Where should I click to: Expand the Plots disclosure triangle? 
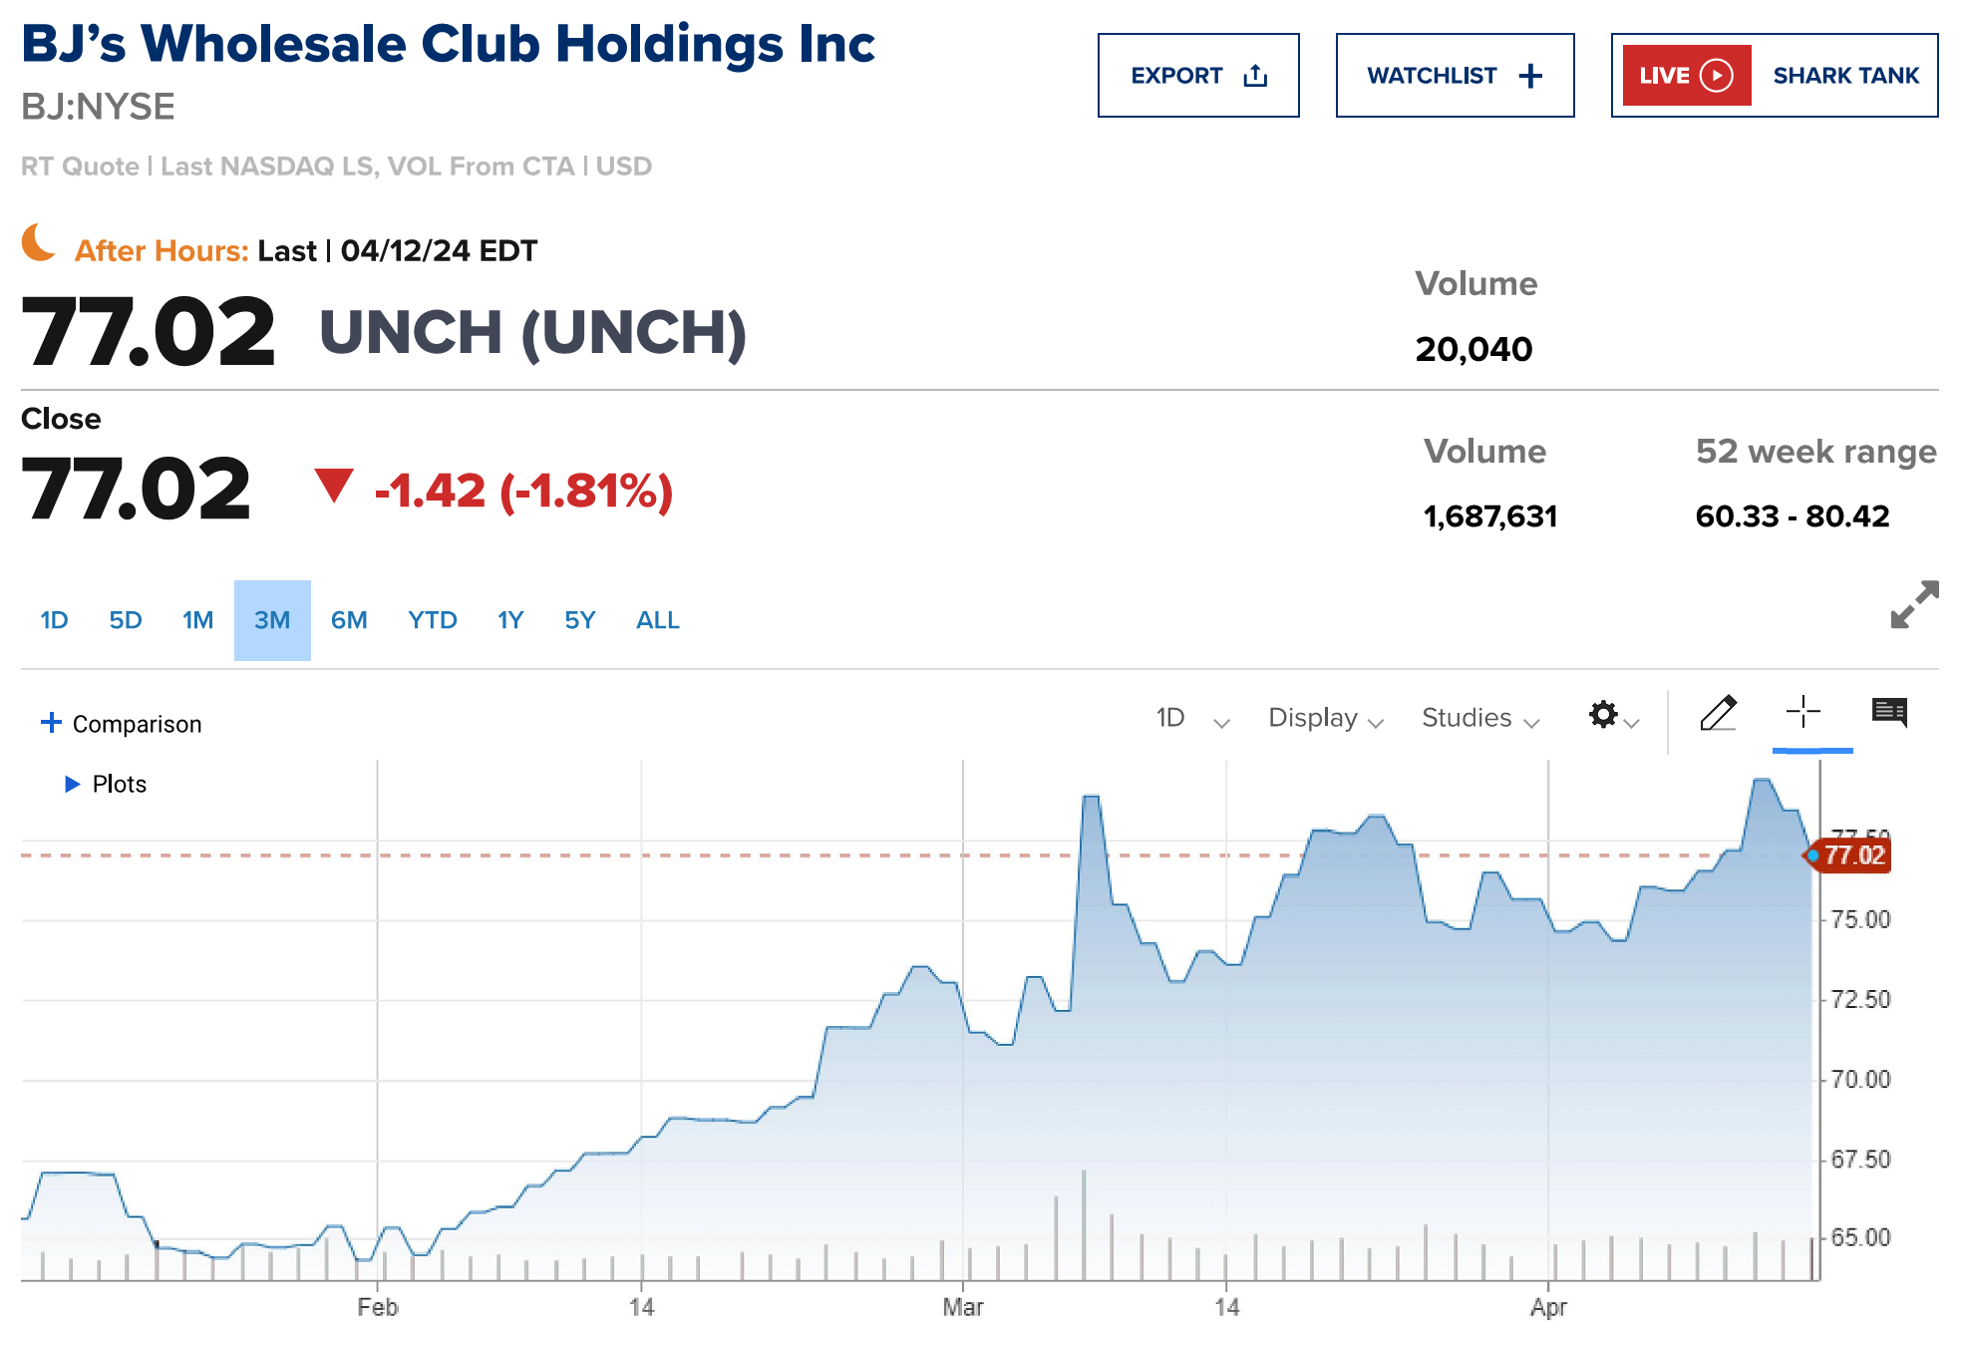click(x=72, y=784)
